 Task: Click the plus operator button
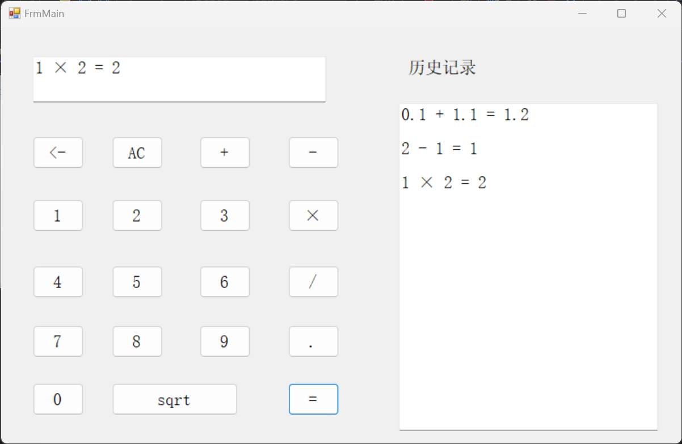225,153
